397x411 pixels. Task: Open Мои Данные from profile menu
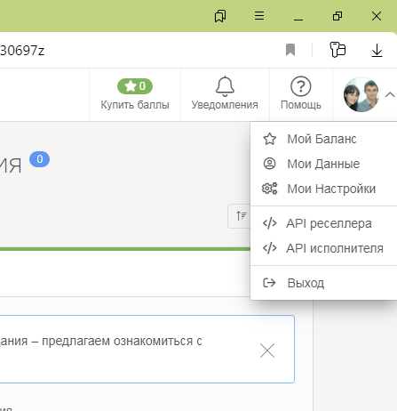(x=324, y=164)
